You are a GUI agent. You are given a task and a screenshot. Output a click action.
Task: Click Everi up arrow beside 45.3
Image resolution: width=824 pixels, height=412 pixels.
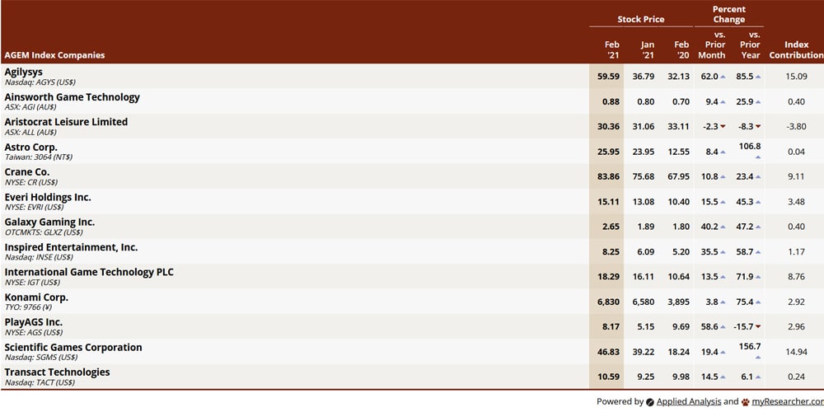[758, 202]
